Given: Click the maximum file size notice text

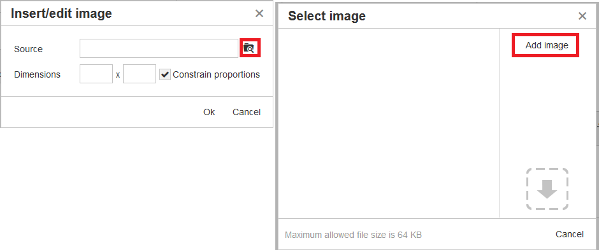Looking at the screenshot, I should [354, 235].
